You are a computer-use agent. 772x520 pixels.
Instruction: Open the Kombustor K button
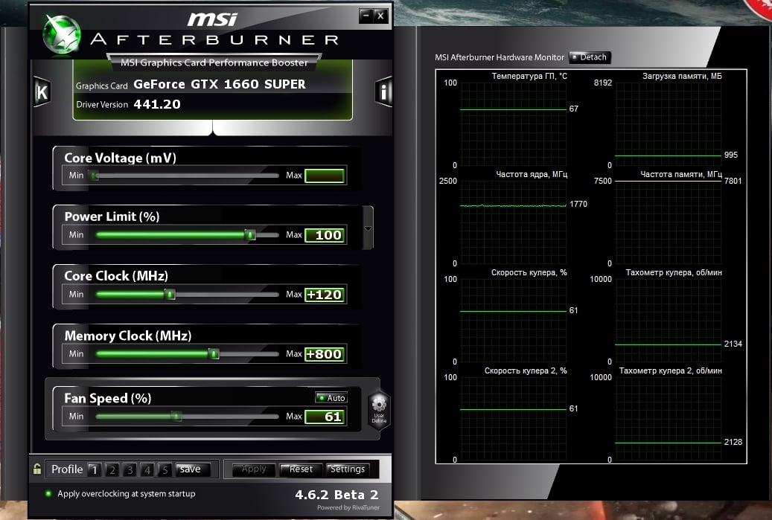[x=42, y=92]
